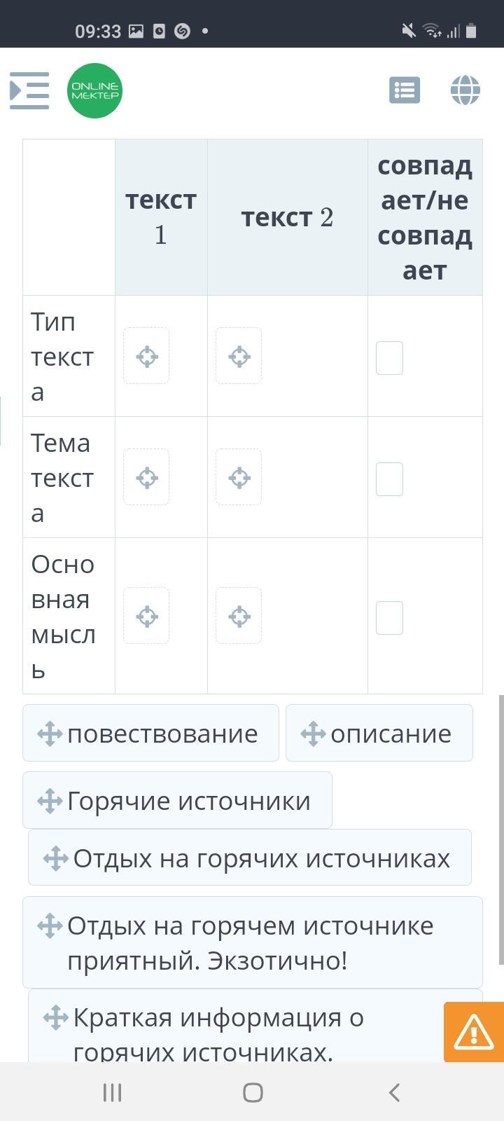The width and height of the screenshot is (504, 1121).
Task: Click the vertical scrollbar on the right edge
Action: coord(501,827)
